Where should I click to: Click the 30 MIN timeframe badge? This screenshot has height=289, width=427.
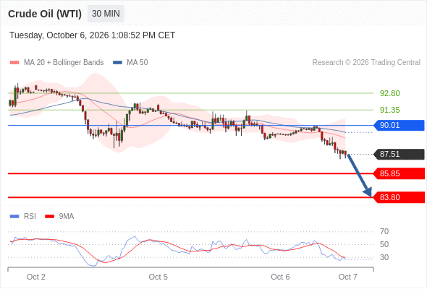[x=106, y=14]
